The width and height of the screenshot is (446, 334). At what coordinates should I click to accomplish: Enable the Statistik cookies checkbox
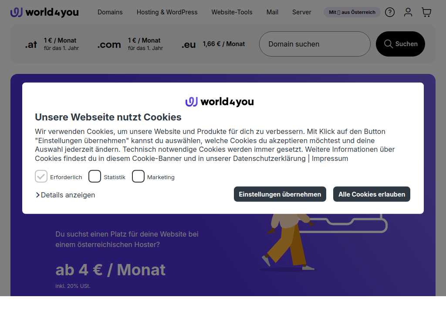[95, 177]
